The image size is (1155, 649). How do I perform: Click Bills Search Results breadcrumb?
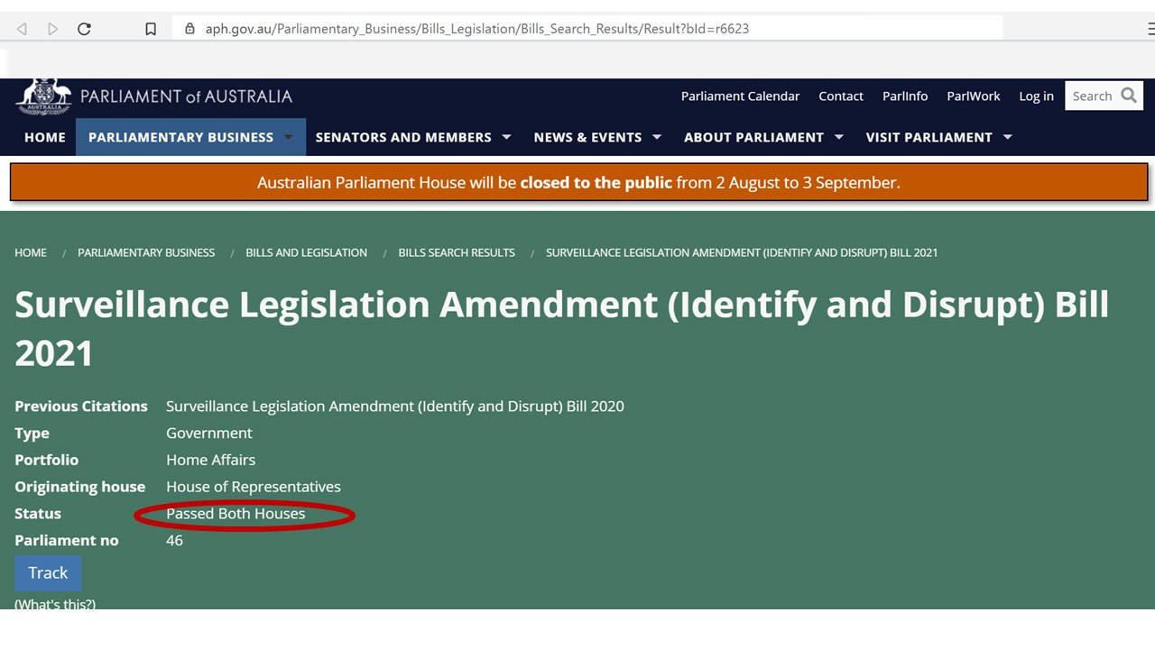(x=457, y=253)
